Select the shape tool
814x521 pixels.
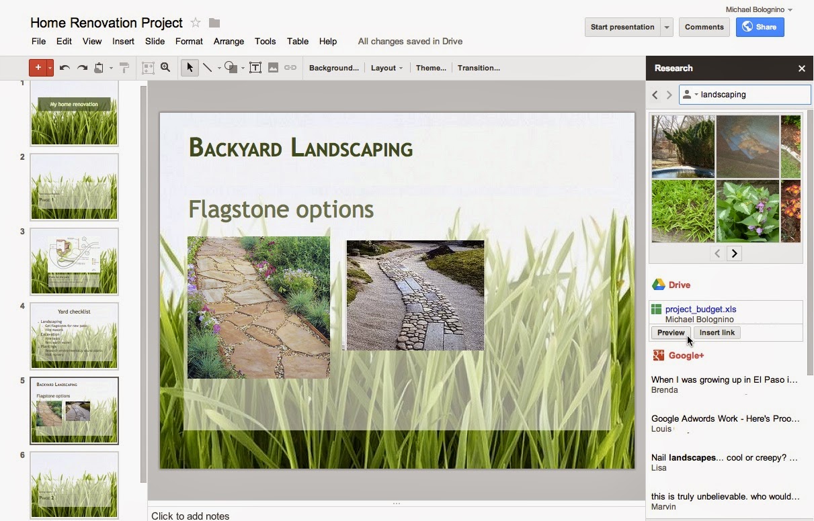click(x=231, y=68)
